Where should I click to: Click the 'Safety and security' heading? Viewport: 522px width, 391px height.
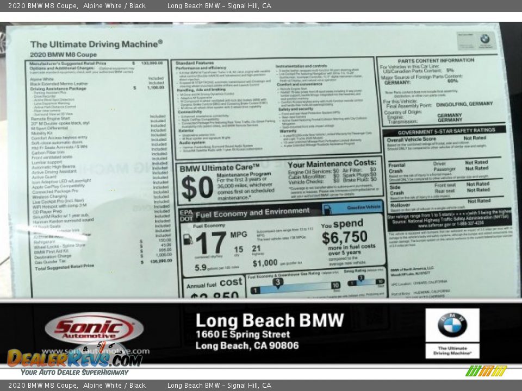pyautogui.click(x=296, y=109)
